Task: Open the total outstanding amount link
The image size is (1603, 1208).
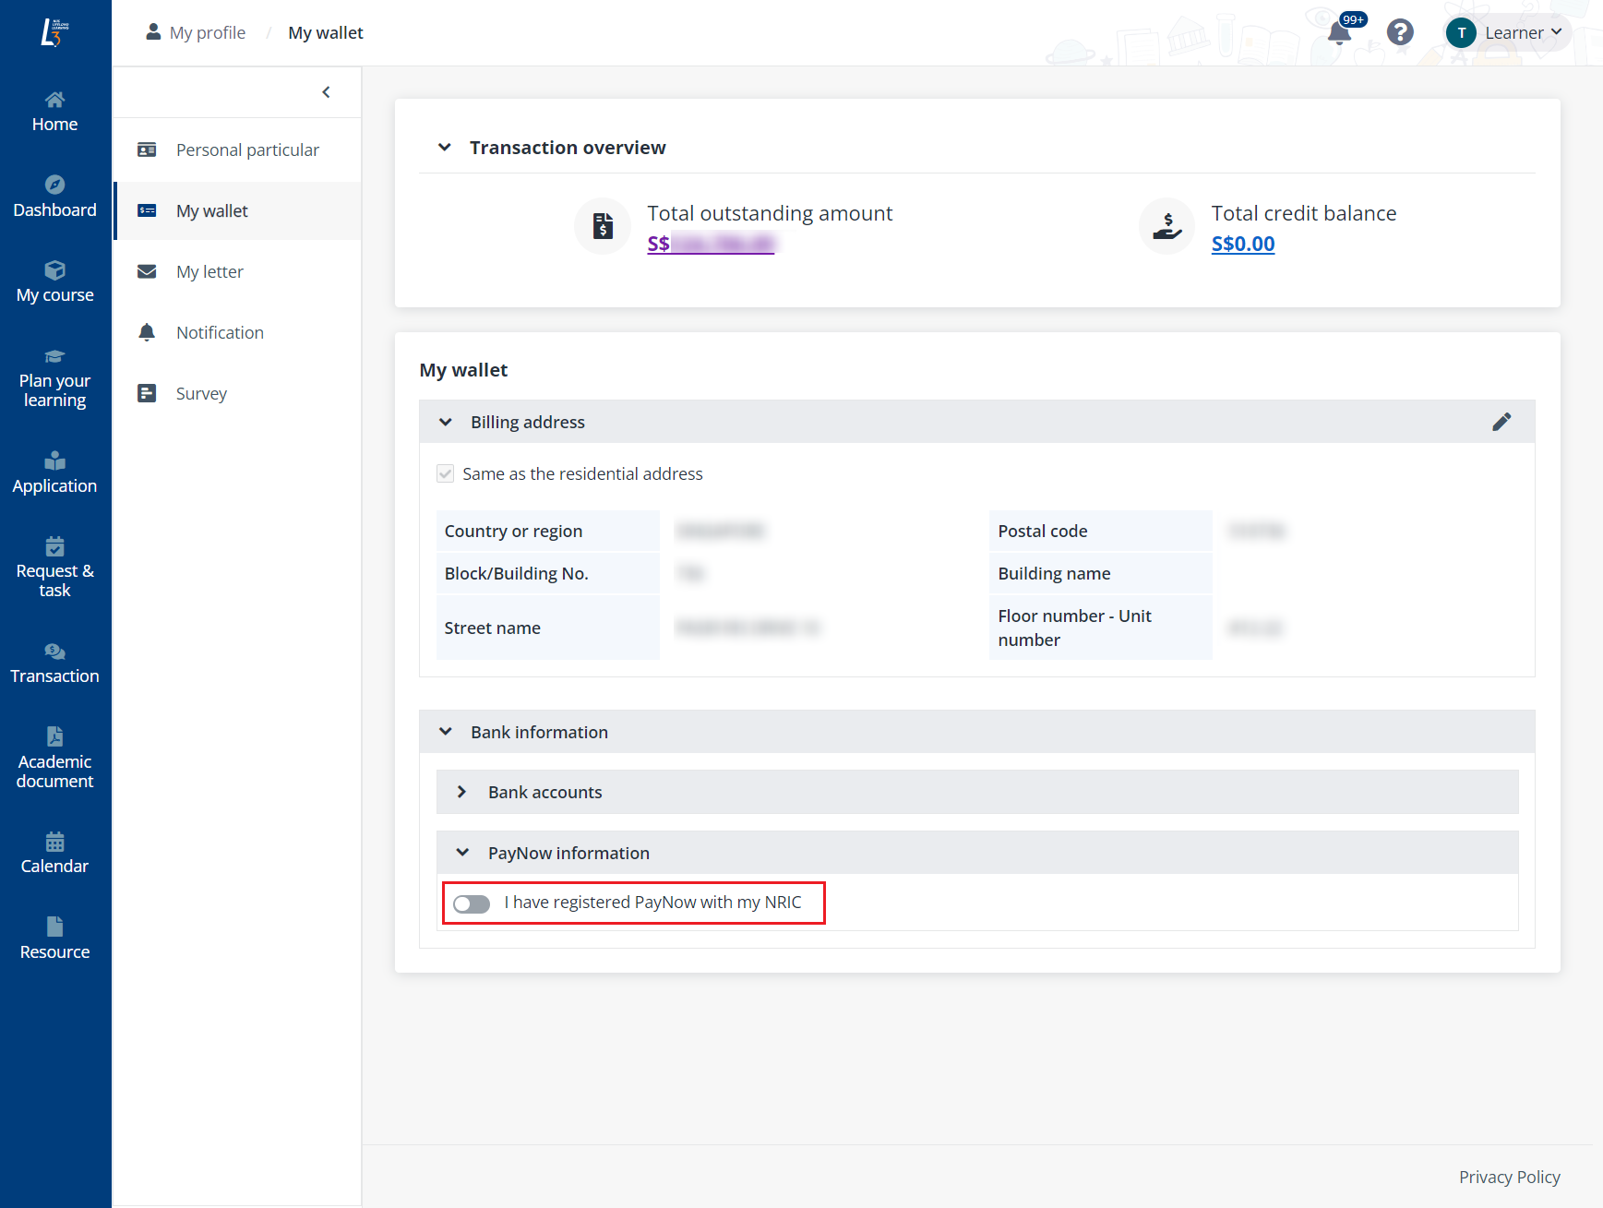Action: pyautogui.click(x=711, y=244)
